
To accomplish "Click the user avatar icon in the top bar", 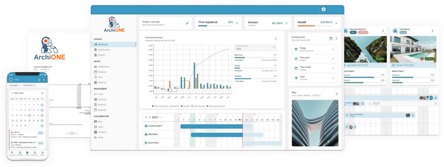I will 323,9.
